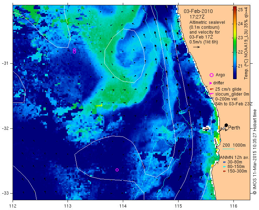Screen dimensions: 259x210
Task: Click the 22 tick on the colorbar
Action: 240,52
